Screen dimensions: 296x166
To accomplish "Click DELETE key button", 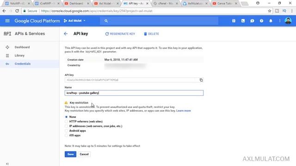I will click(x=151, y=34).
